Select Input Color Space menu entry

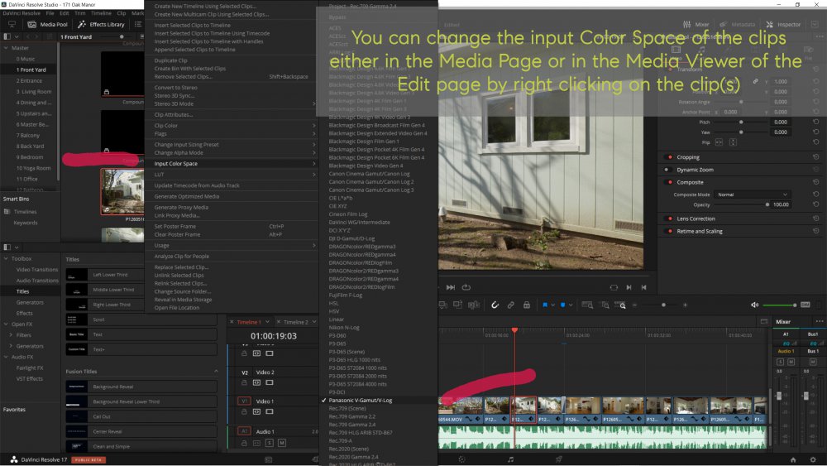click(x=176, y=163)
